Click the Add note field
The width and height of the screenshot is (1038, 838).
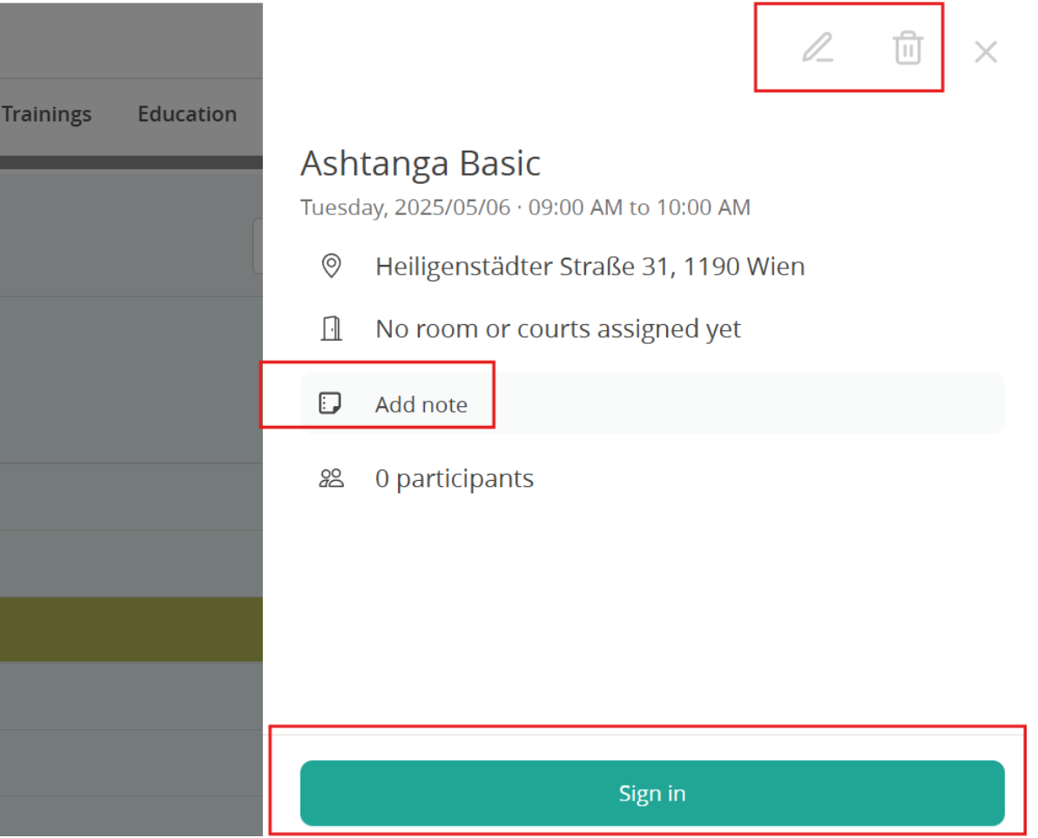652,403
